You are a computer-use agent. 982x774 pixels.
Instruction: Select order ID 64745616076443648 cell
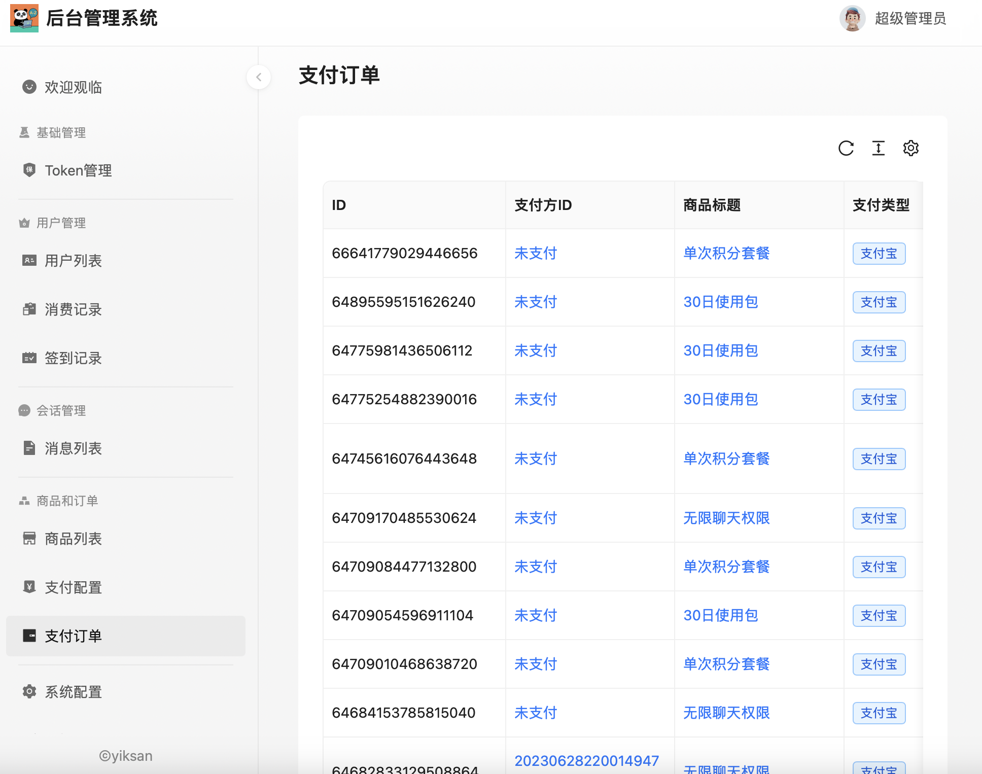(414, 459)
